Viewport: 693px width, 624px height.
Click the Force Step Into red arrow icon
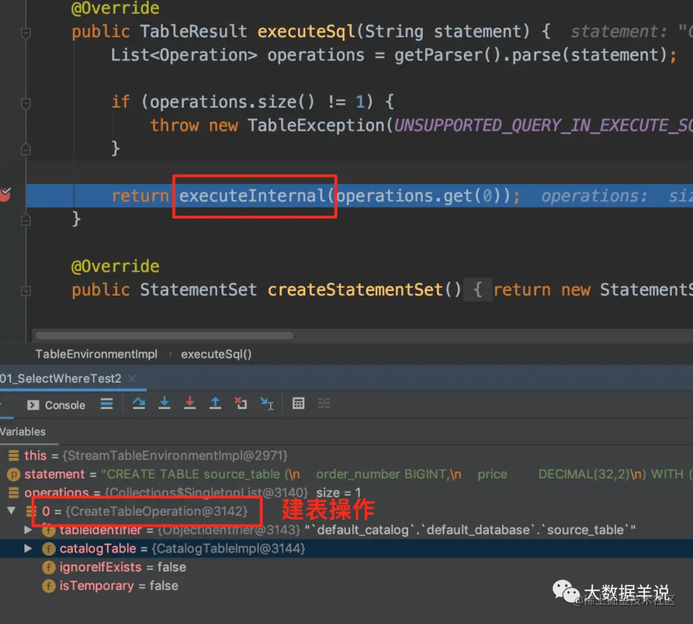(189, 403)
